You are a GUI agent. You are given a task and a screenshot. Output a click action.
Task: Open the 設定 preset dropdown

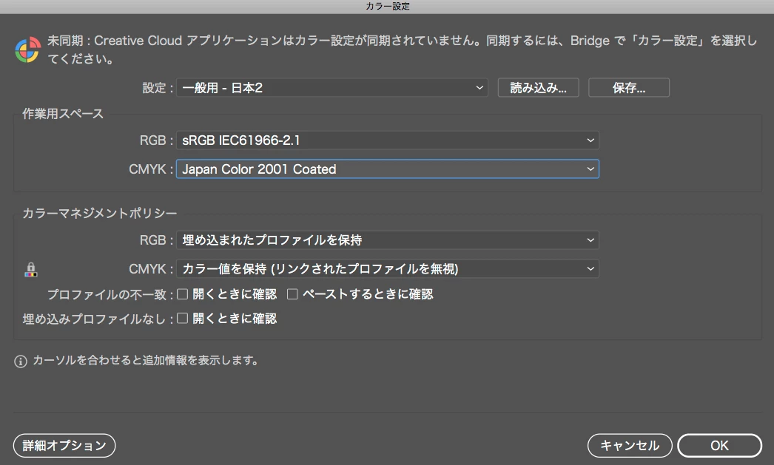coord(332,88)
